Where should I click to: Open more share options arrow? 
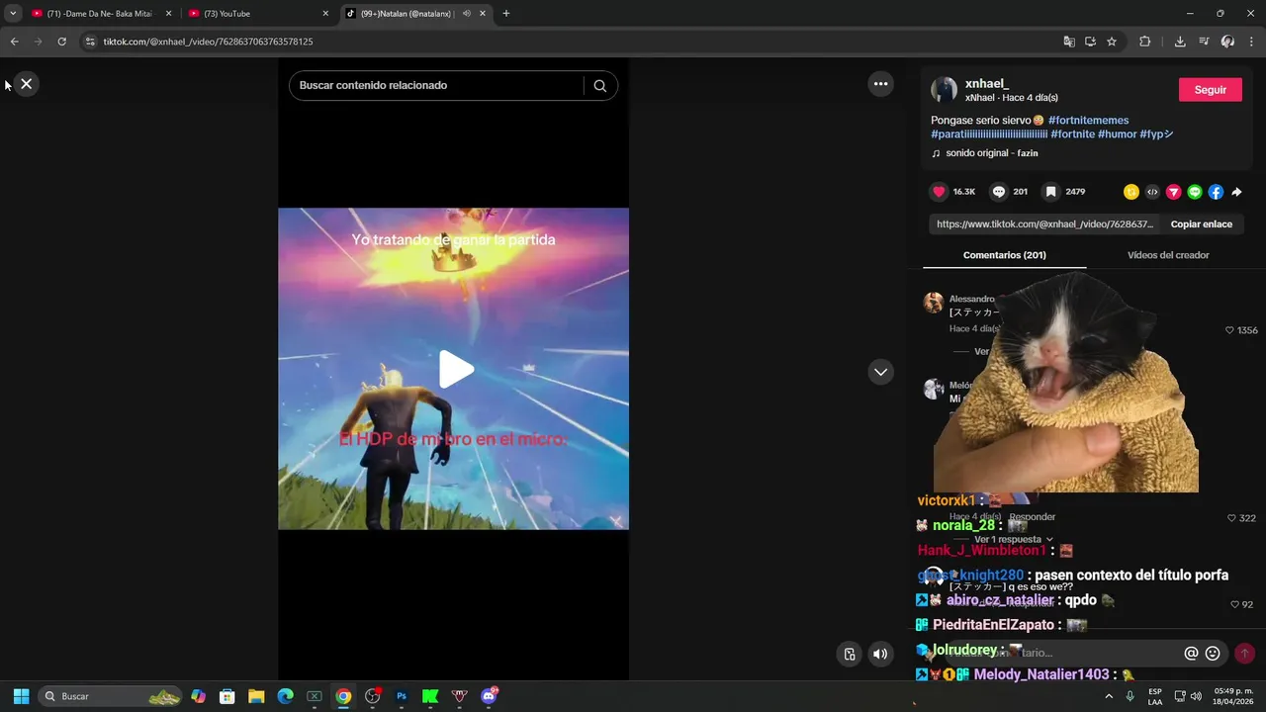click(x=1236, y=192)
